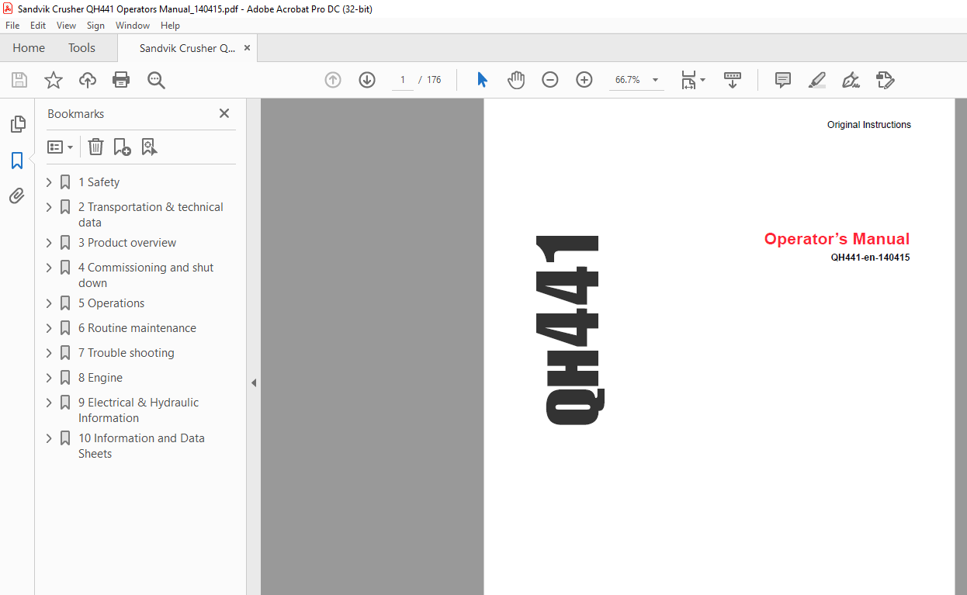Switch to the Home tab
This screenshot has width=967, height=595.
(x=29, y=48)
